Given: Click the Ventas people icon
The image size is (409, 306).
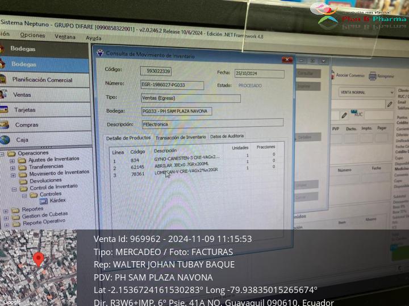Looking at the screenshot, I should pyautogui.click(x=3, y=94).
